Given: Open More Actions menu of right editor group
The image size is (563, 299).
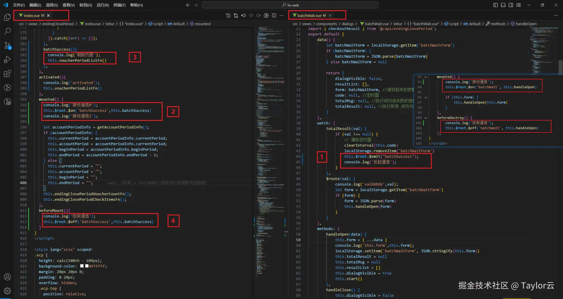Looking at the screenshot, I should 556,15.
